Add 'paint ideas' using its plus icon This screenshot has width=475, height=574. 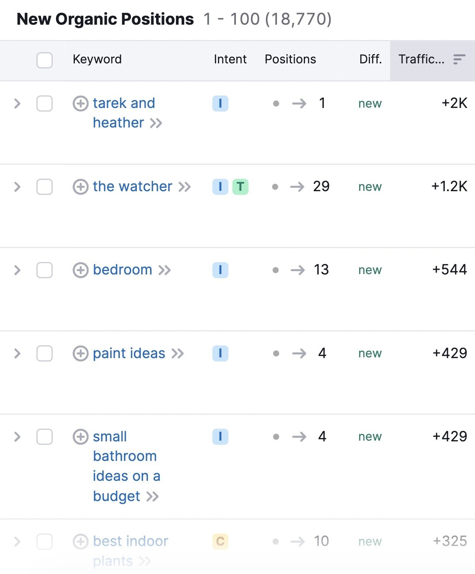(80, 353)
